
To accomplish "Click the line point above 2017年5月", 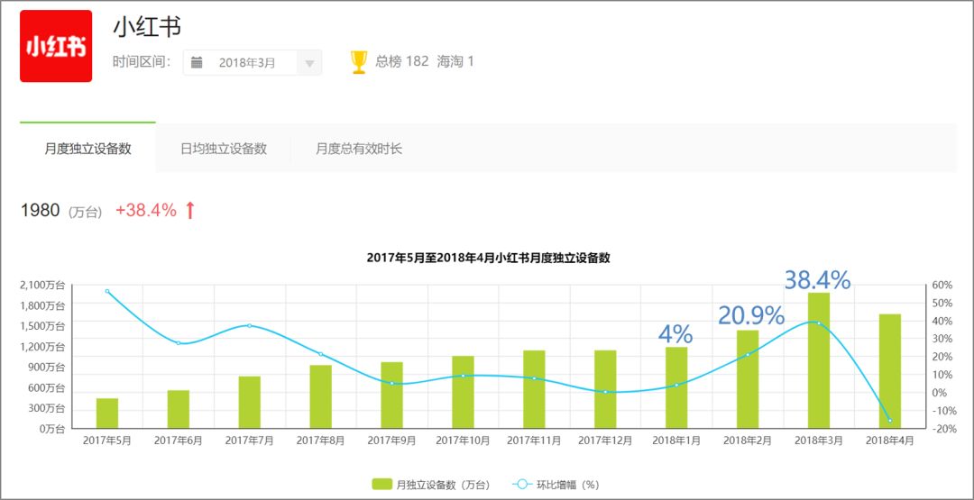I will [107, 291].
